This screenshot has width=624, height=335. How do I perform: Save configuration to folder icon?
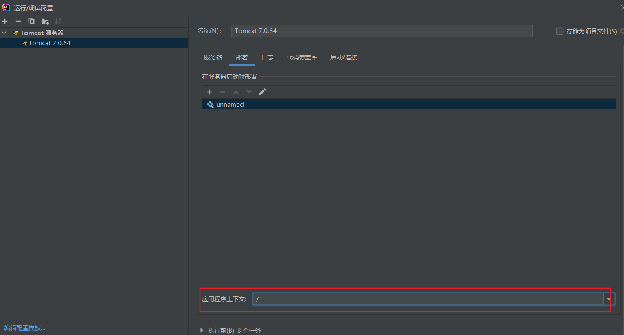click(x=45, y=21)
